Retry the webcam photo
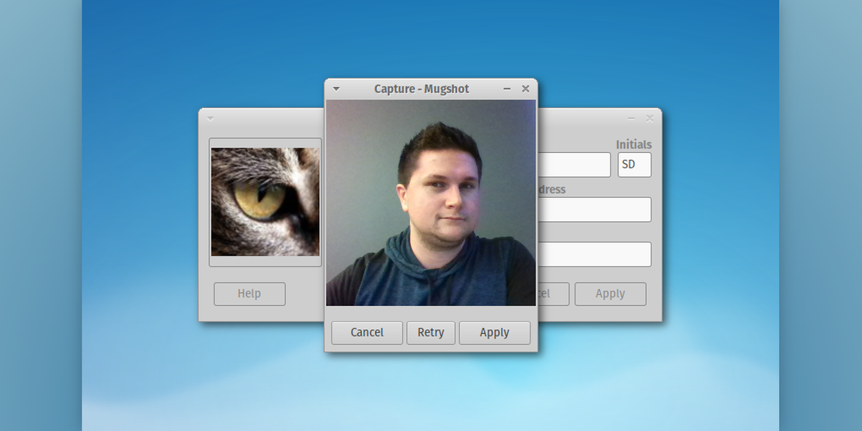The height and width of the screenshot is (431, 862). tap(431, 332)
